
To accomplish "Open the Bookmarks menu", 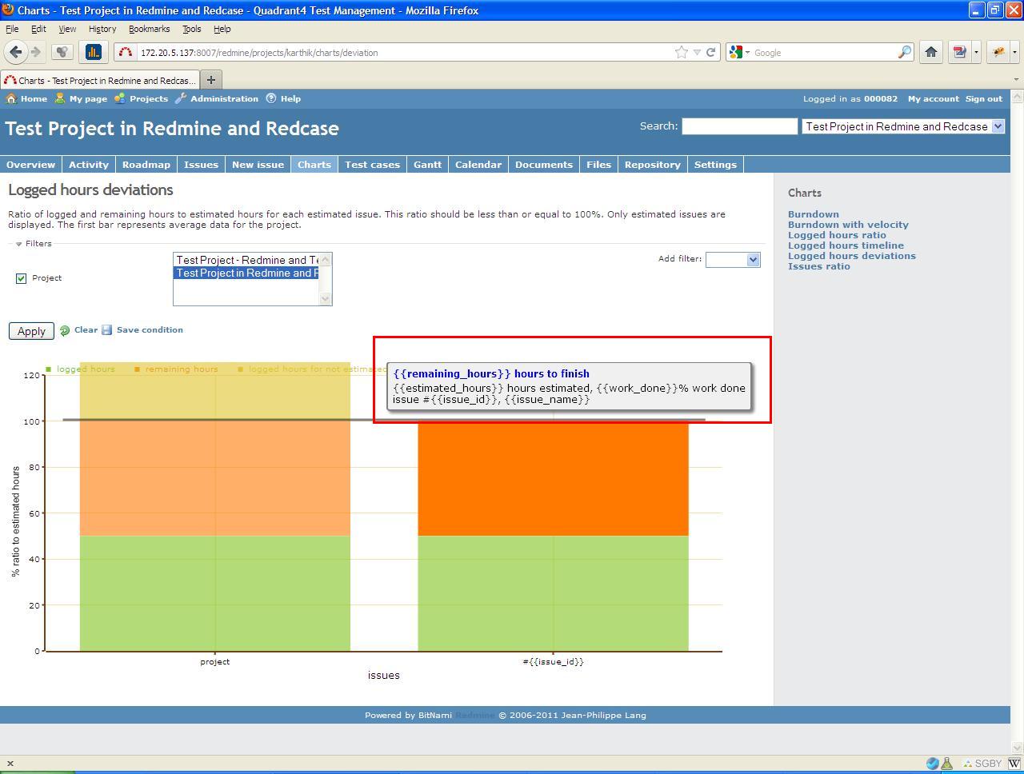I will click(x=149, y=29).
